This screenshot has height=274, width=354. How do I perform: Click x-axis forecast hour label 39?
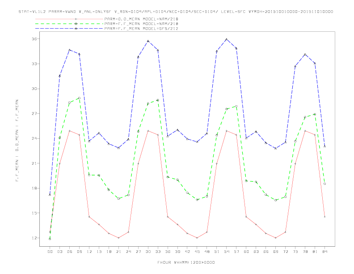pos(177,252)
